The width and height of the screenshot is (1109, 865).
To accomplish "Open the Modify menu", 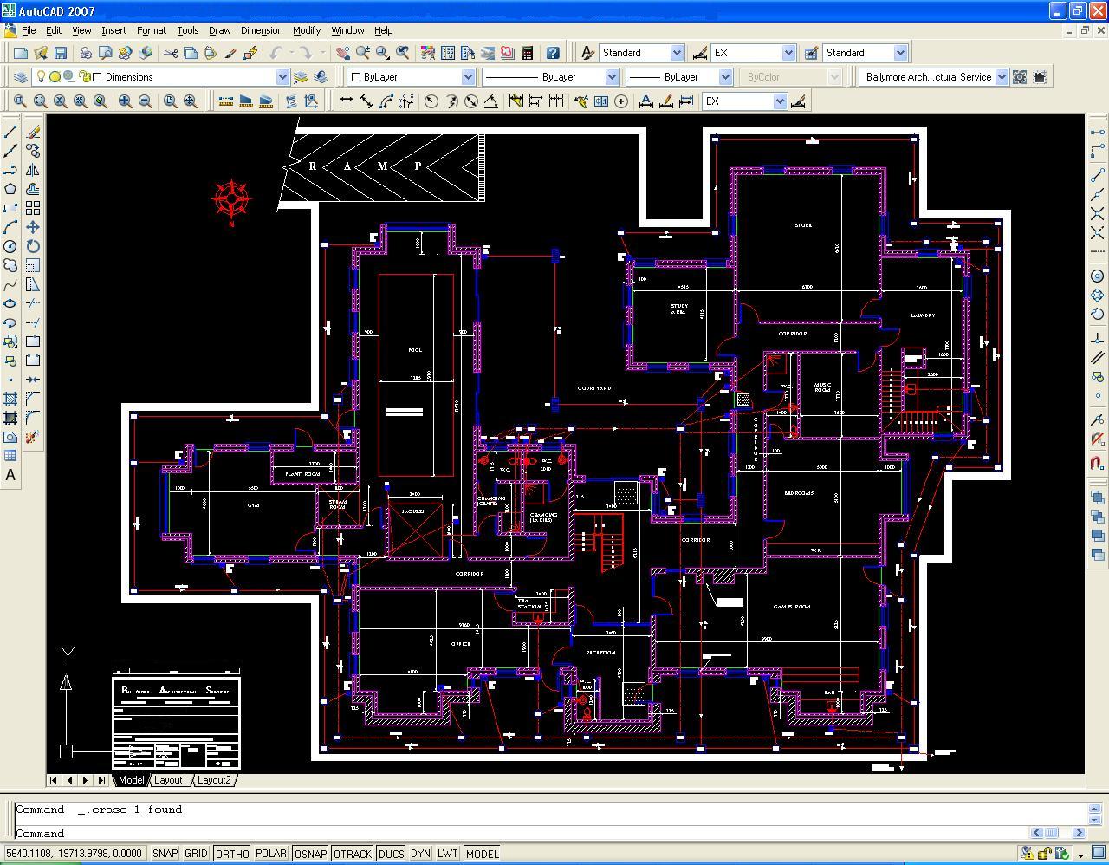I will point(306,30).
